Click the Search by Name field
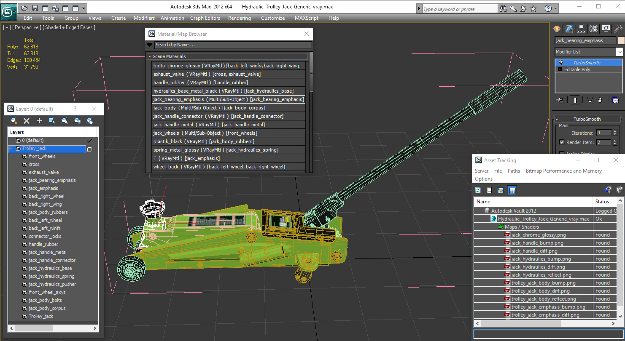Screen dimensions: 625x341 [x=233, y=45]
